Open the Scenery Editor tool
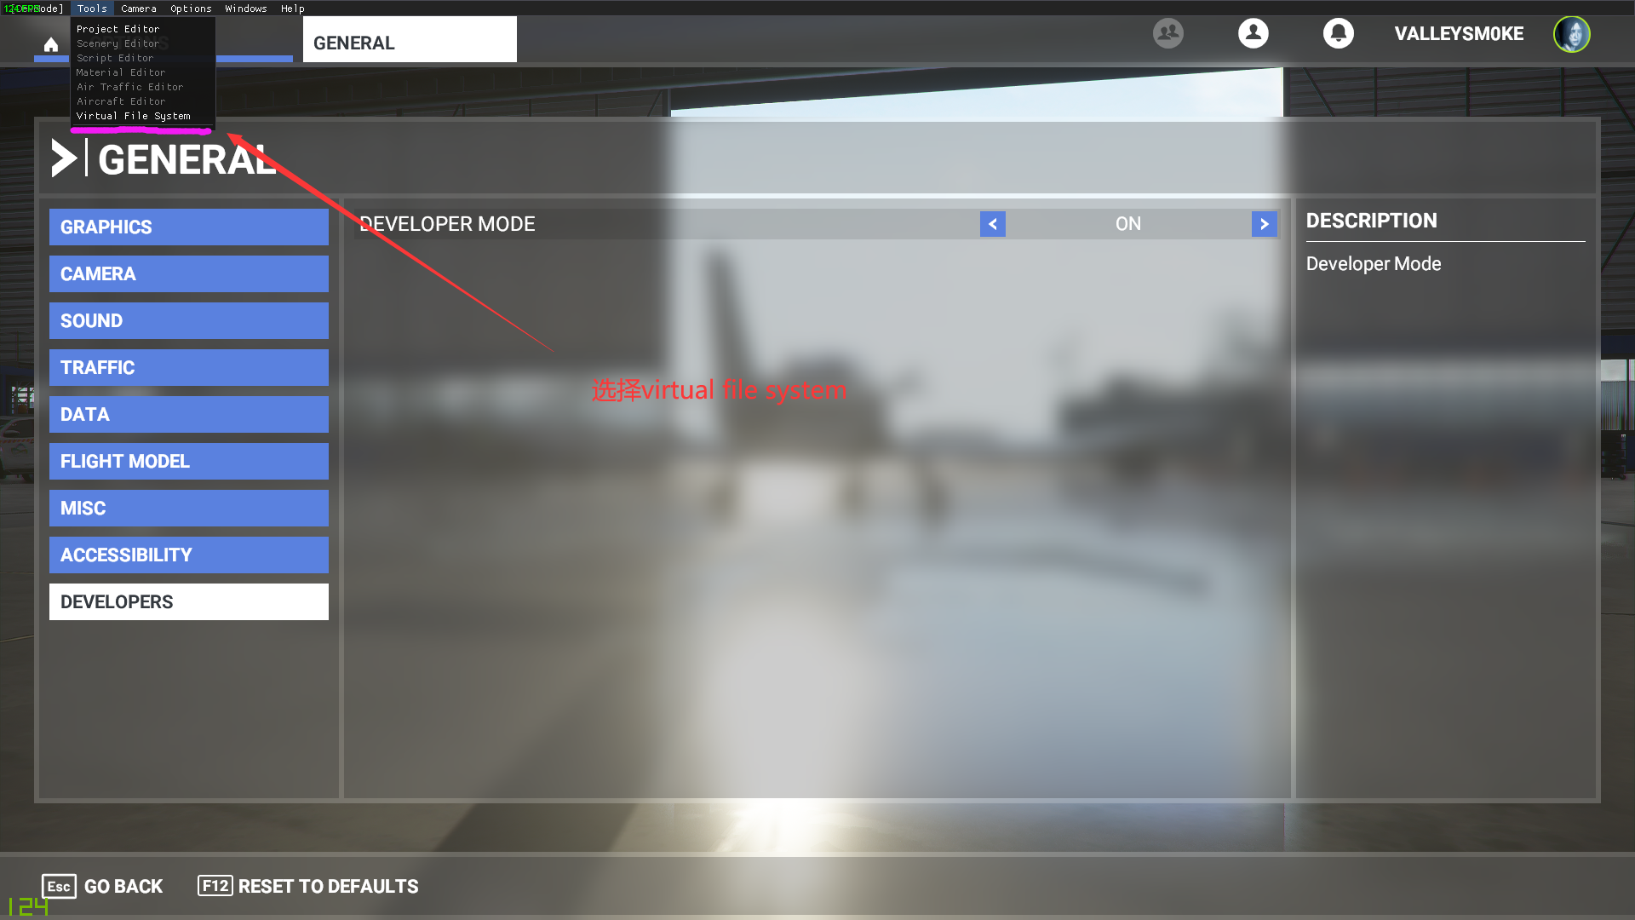1635x920 pixels. coord(117,43)
